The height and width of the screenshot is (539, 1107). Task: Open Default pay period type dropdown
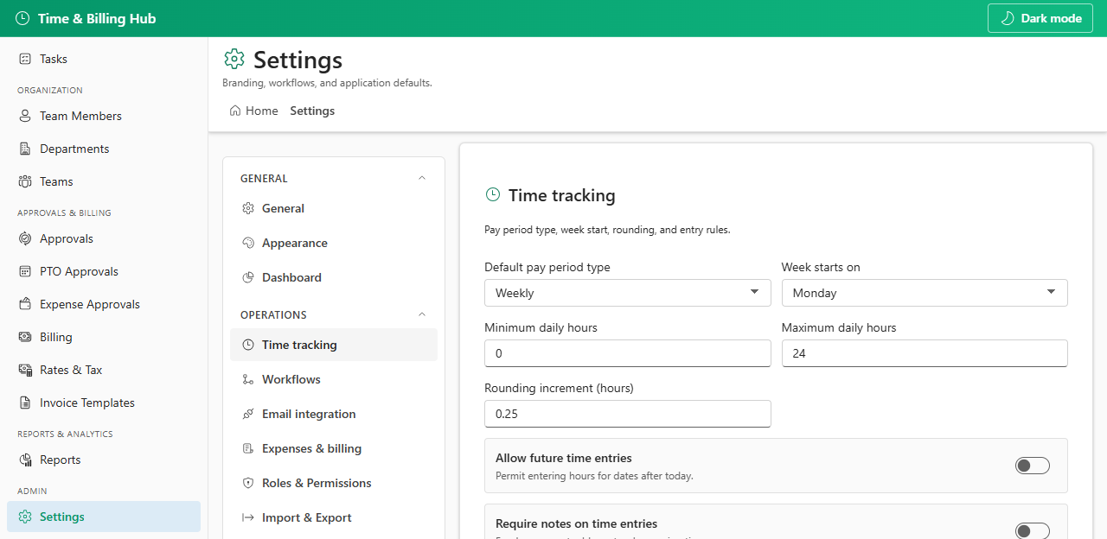(x=627, y=293)
